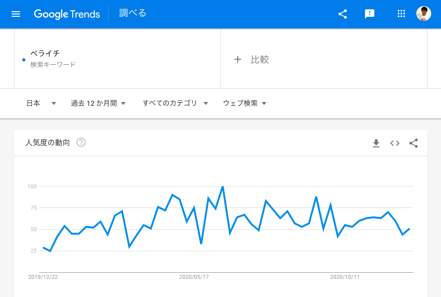Select the 調べる navigation item
Screen dimensions: 441x297
133,14
